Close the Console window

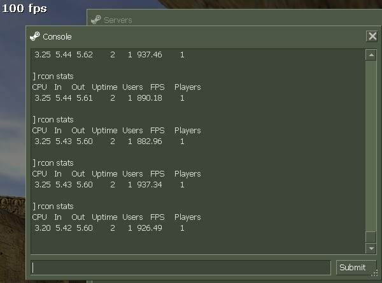pos(372,36)
